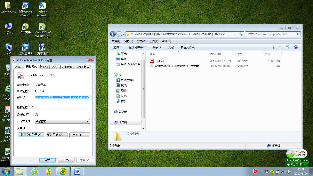Click the QQ音乐 desktop icon

pos(25,29)
